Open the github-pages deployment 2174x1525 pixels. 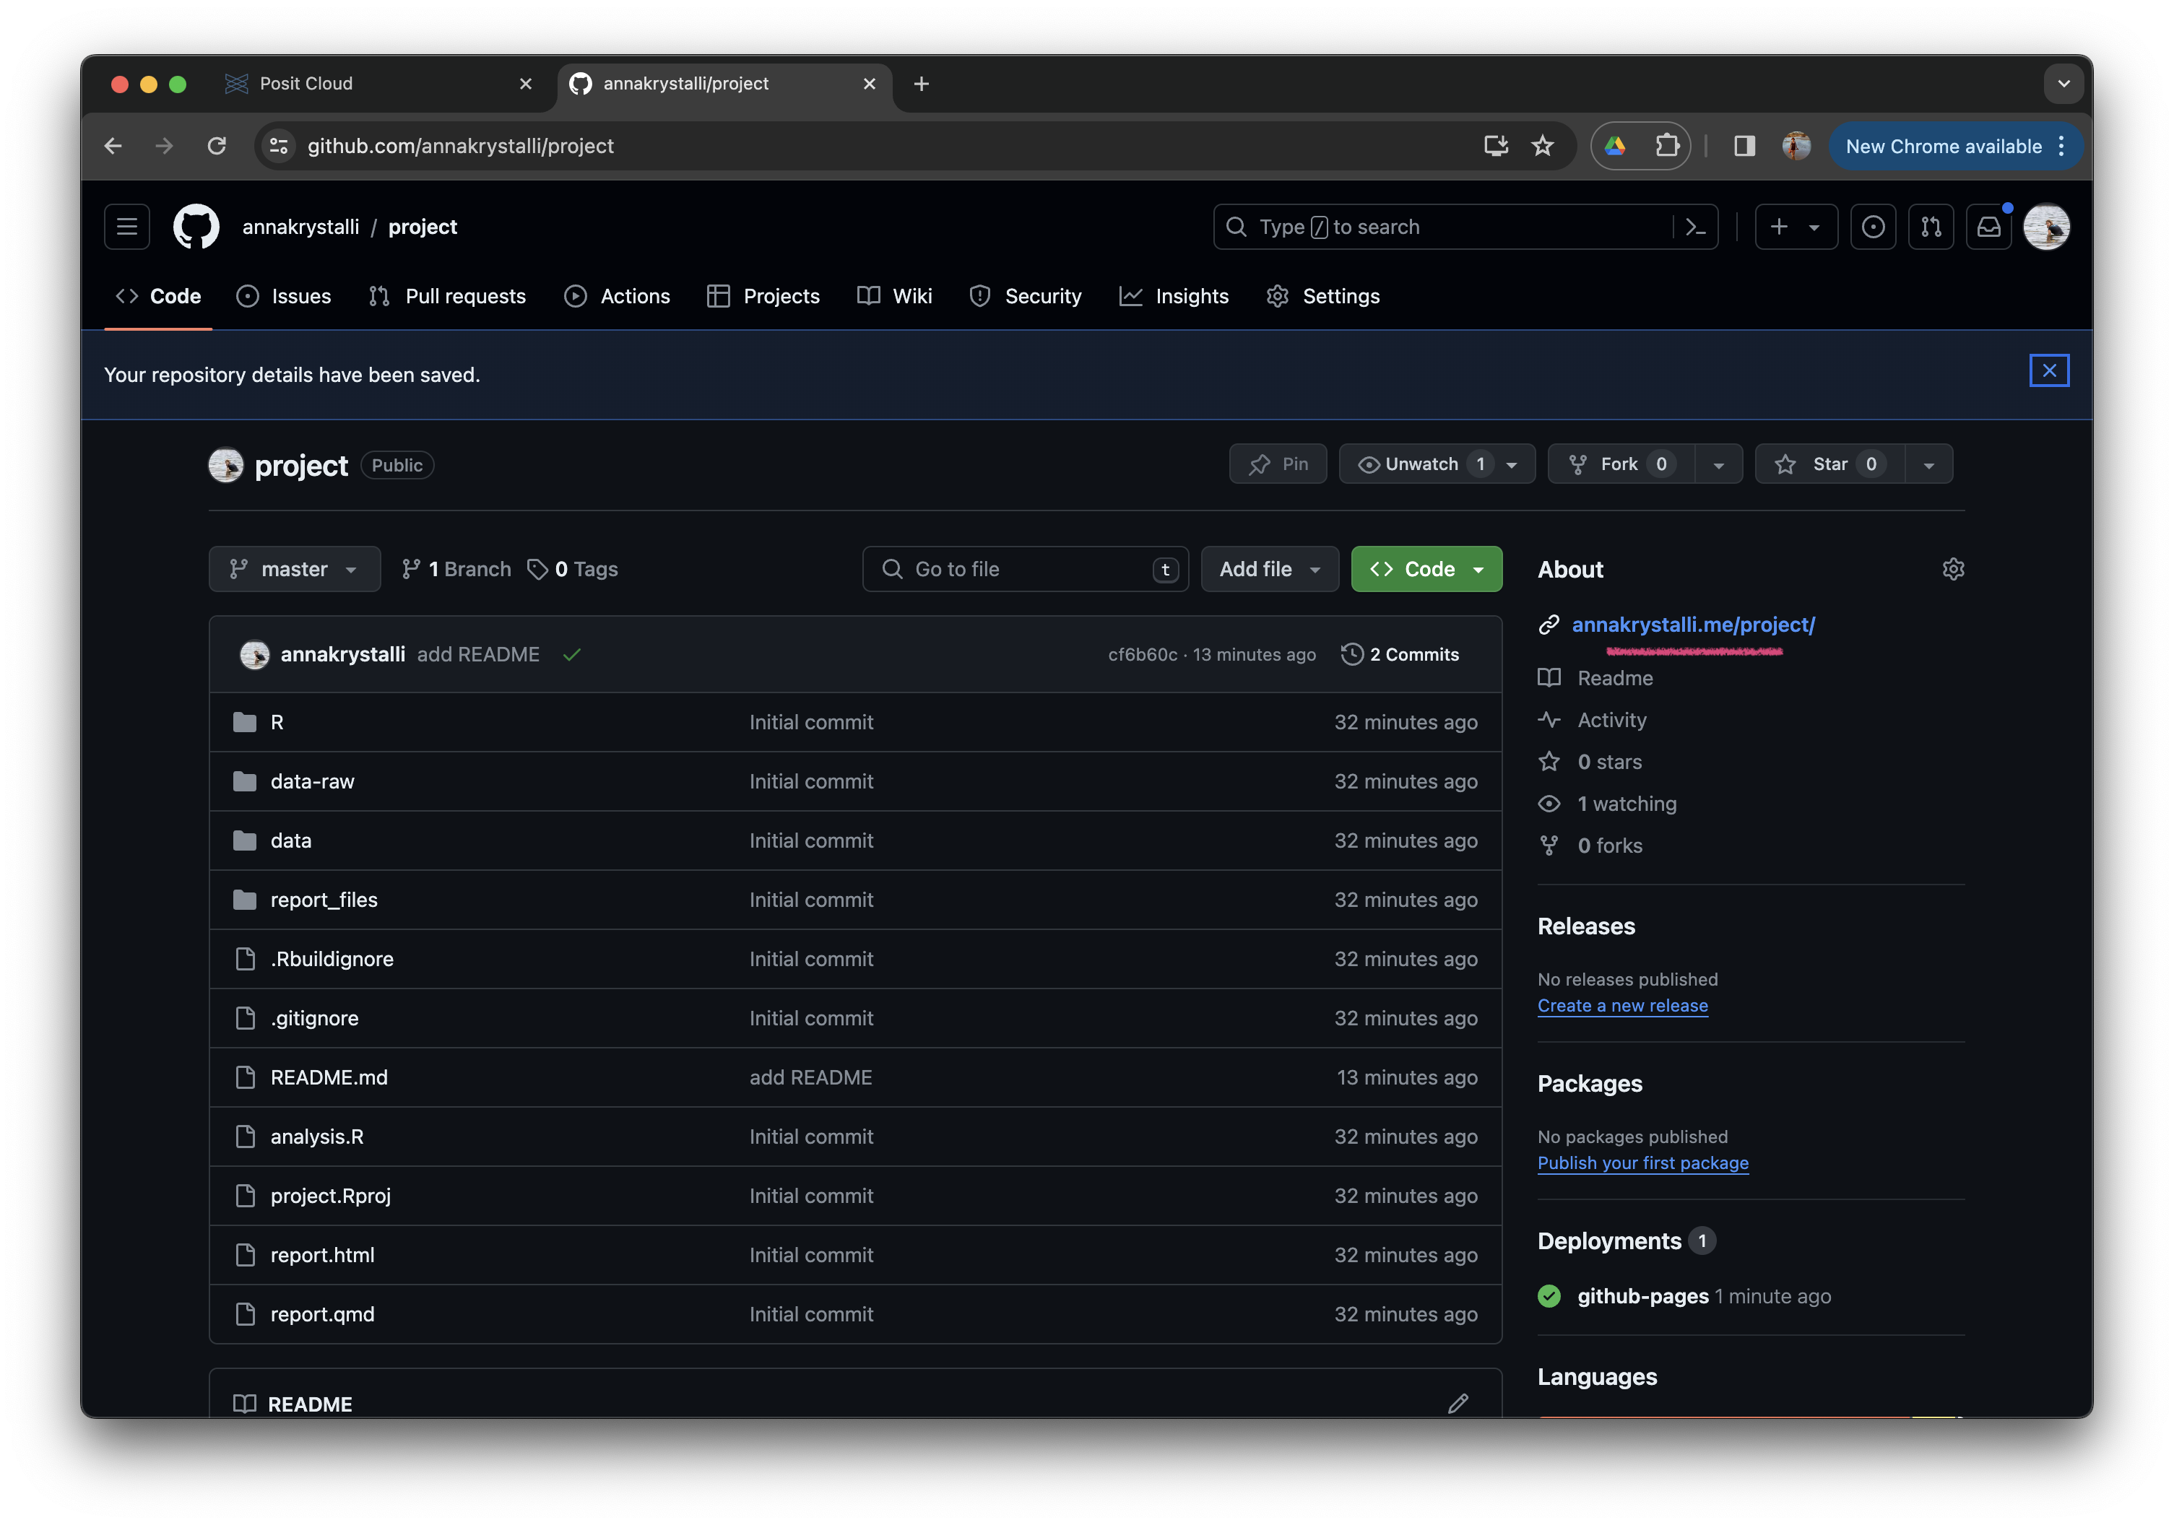tap(1643, 1296)
